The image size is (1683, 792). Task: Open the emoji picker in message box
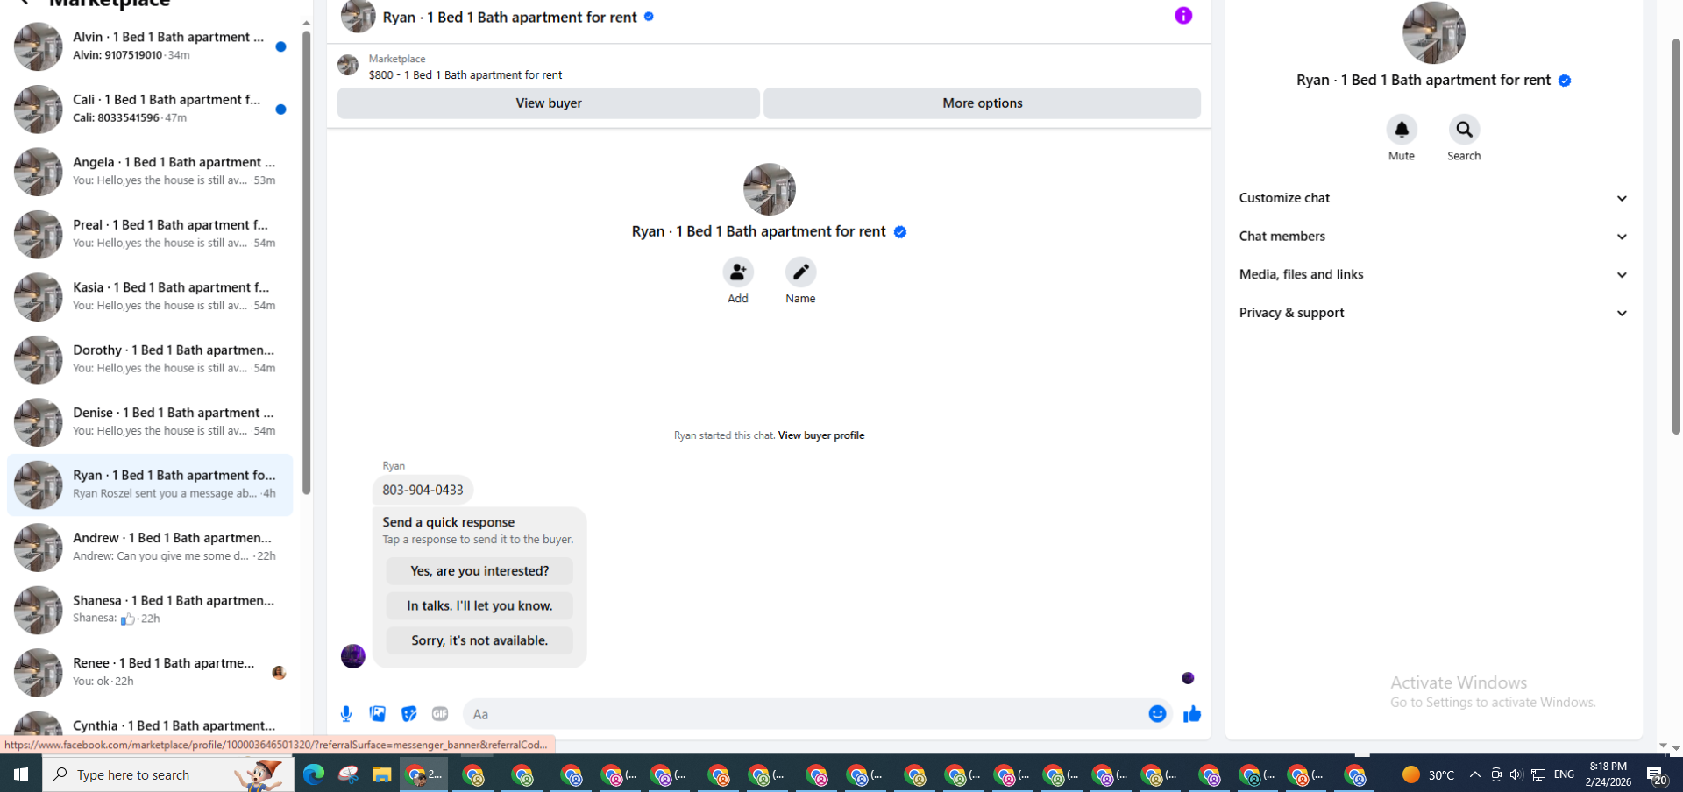tap(1157, 714)
